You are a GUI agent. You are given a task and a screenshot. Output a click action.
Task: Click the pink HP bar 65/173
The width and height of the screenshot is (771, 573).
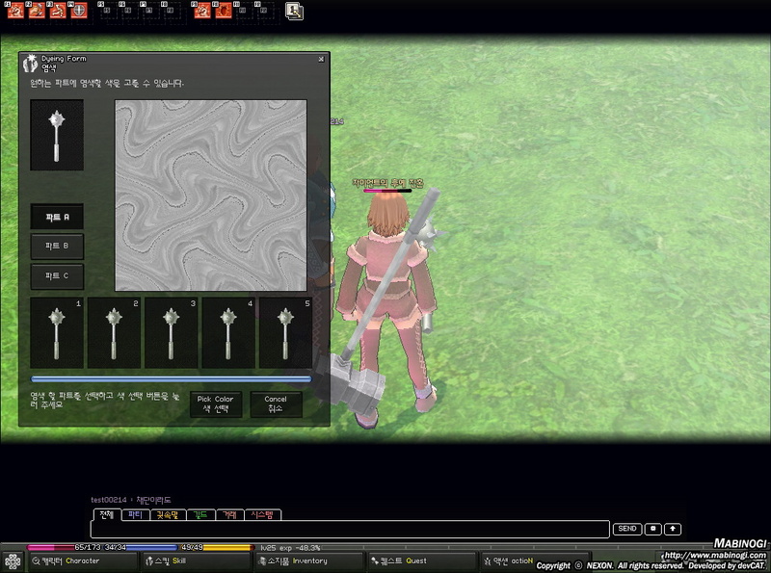pyautogui.click(x=64, y=547)
